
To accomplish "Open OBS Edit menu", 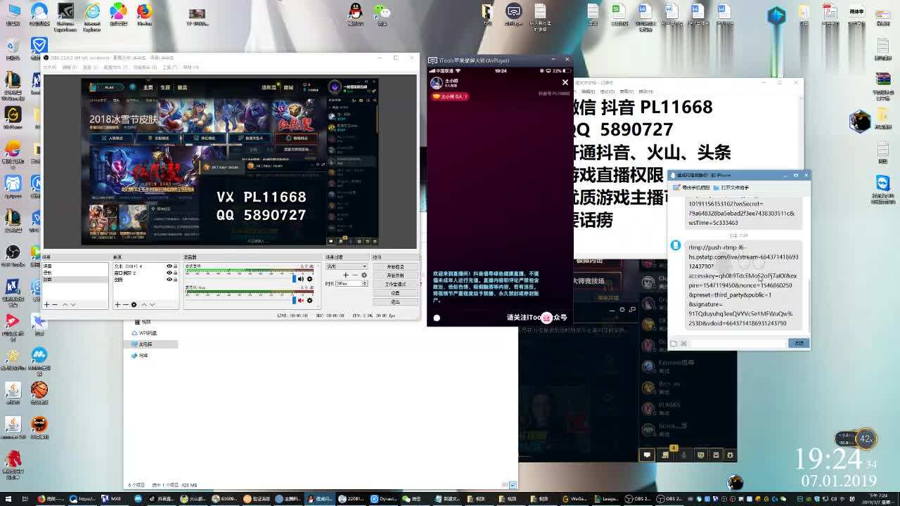I will [x=69, y=67].
